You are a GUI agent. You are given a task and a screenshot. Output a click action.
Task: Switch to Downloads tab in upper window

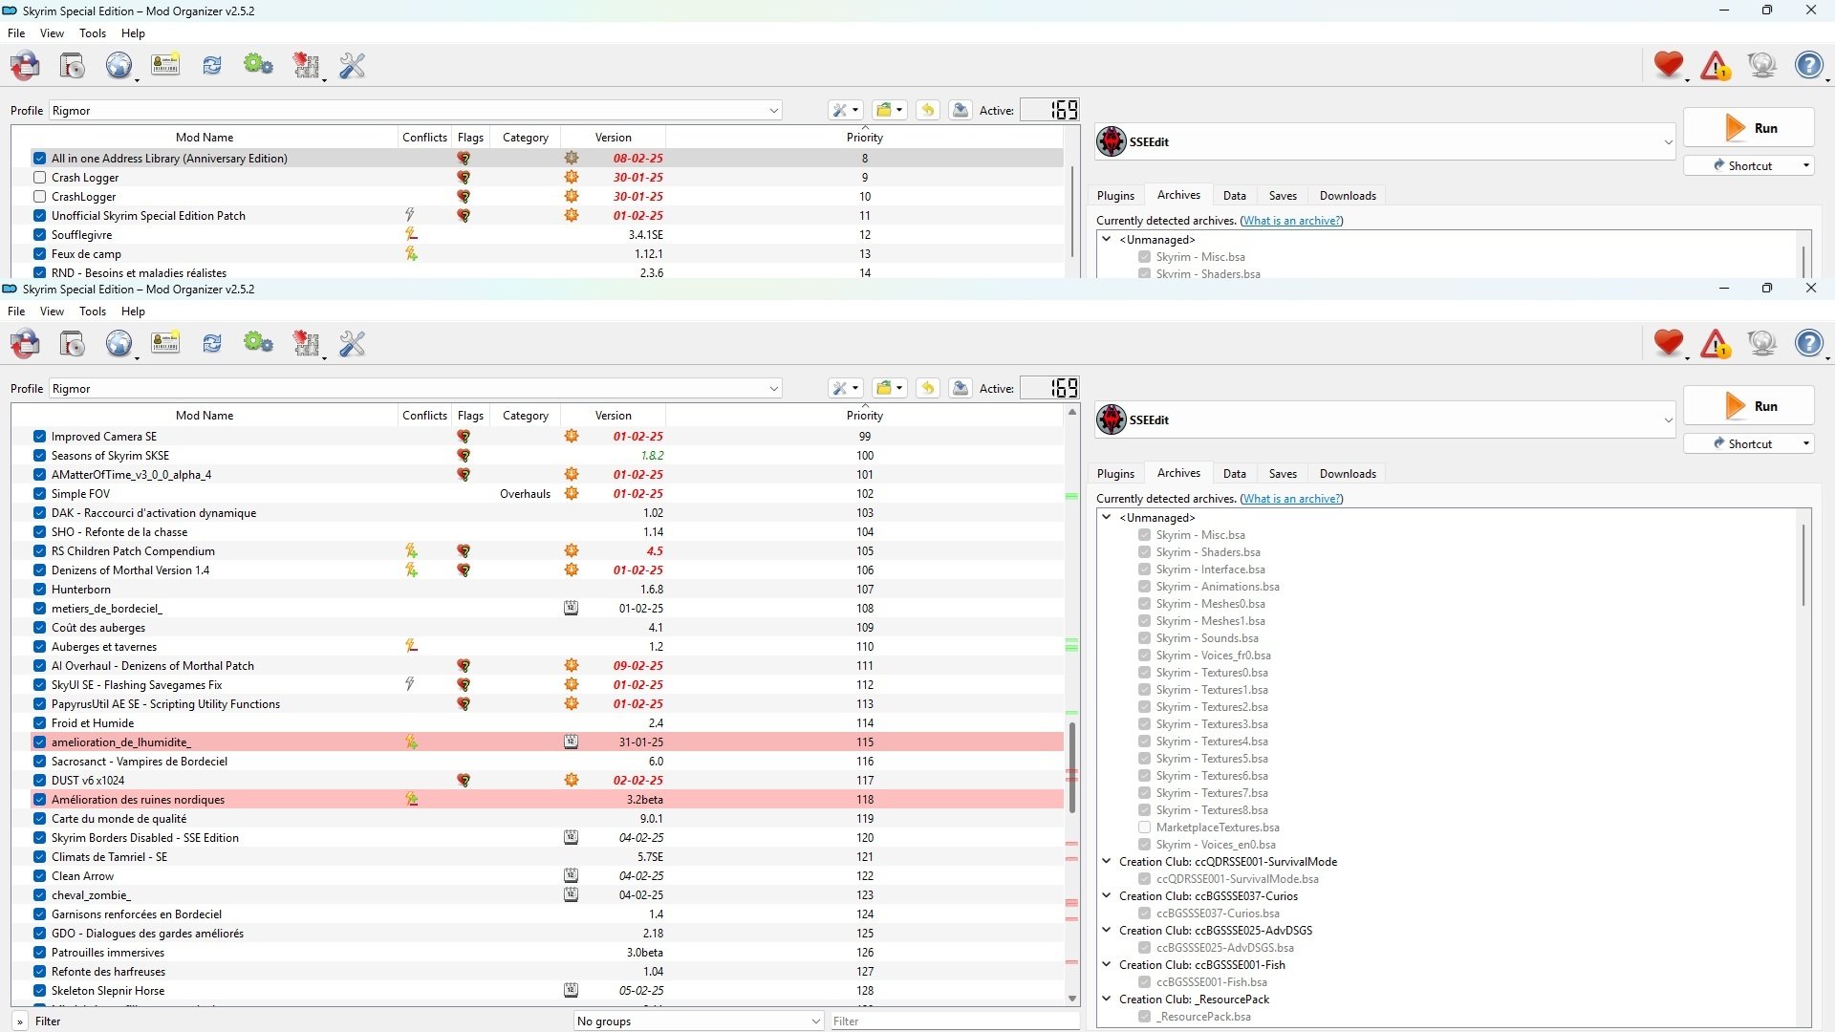pyautogui.click(x=1348, y=195)
